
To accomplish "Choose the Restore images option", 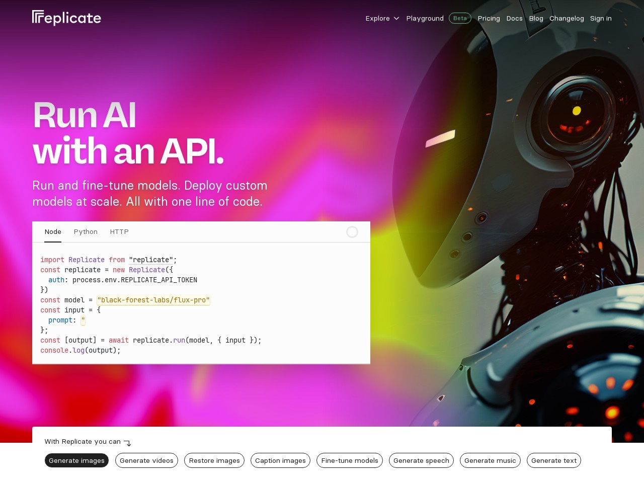I will click(x=214, y=461).
